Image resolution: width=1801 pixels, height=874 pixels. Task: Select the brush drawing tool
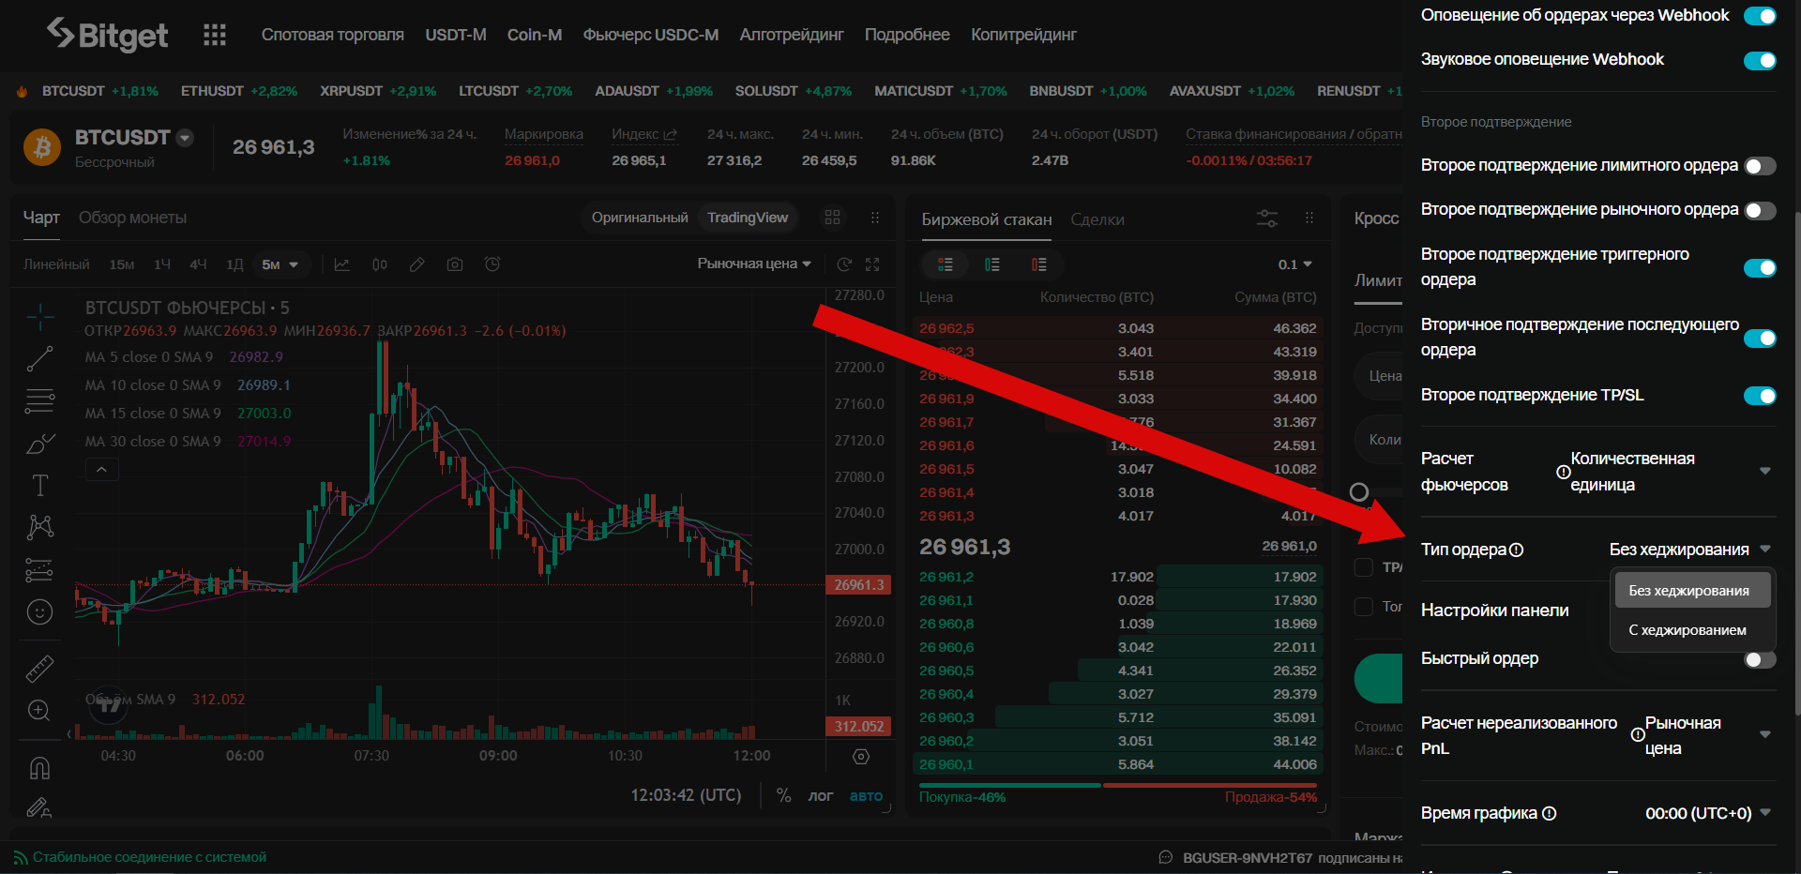coord(39,444)
